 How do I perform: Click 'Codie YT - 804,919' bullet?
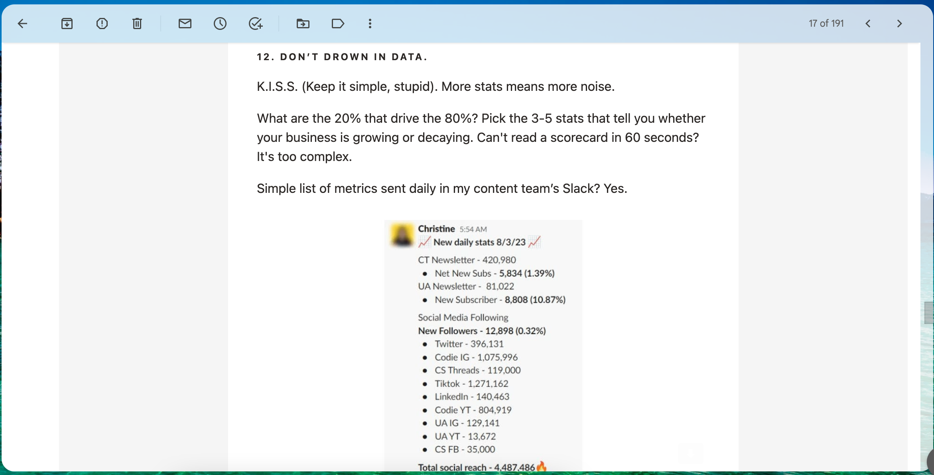click(473, 410)
